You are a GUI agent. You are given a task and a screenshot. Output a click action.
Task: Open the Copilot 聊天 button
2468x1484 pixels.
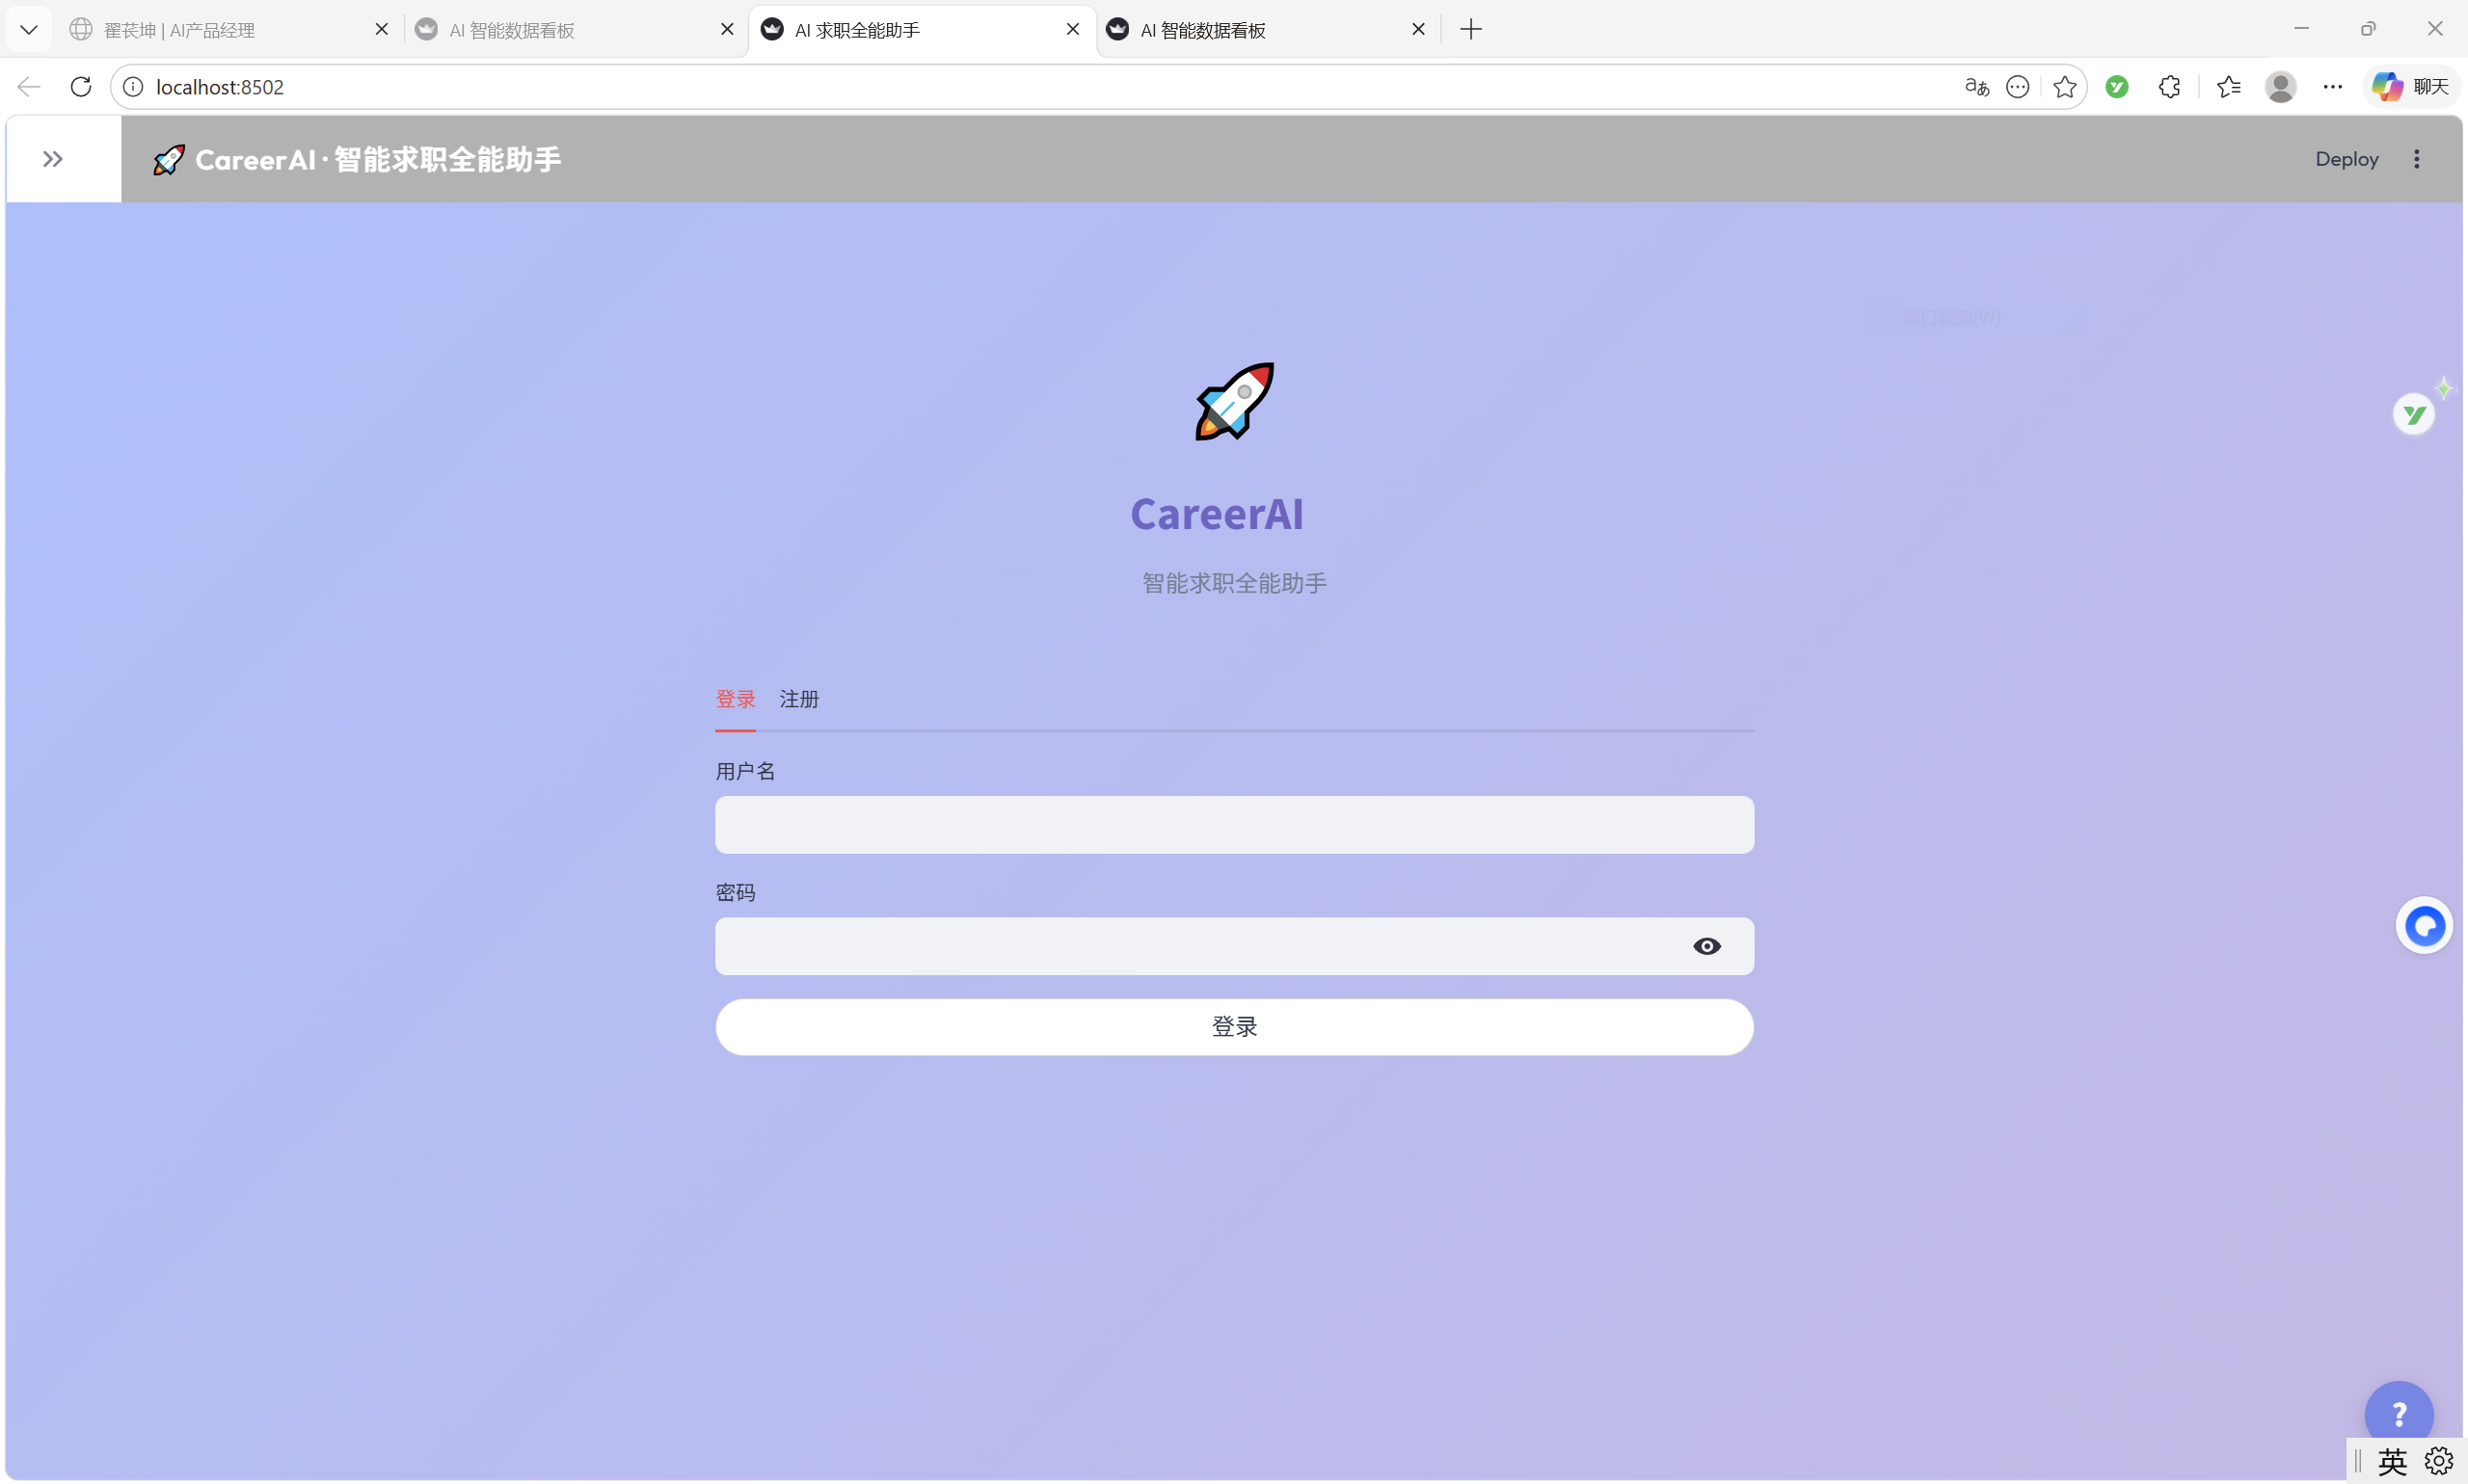click(x=2412, y=87)
